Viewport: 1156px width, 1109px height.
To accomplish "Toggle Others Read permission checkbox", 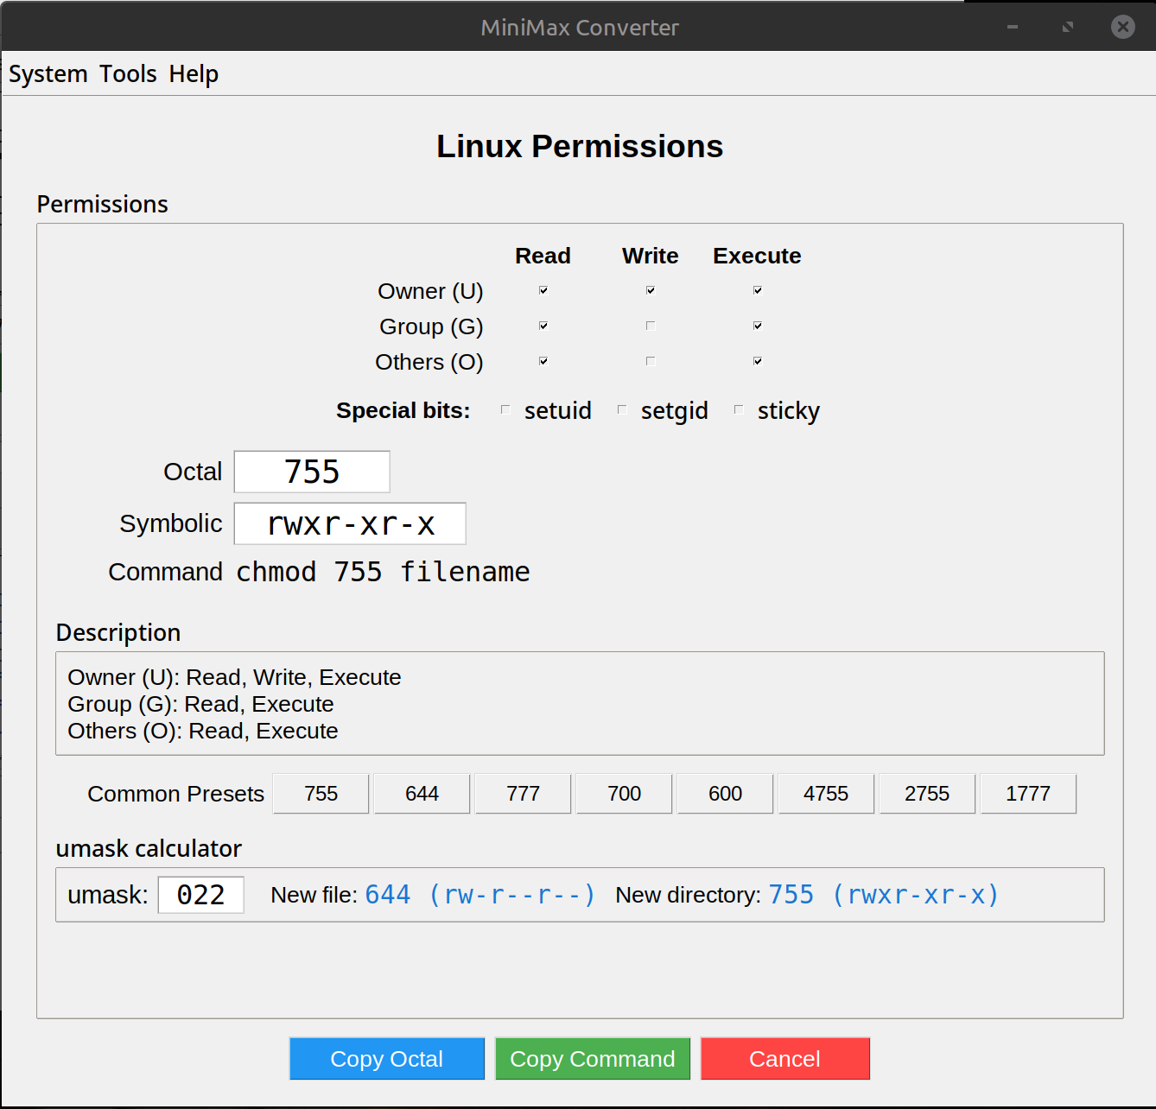I will coord(543,361).
